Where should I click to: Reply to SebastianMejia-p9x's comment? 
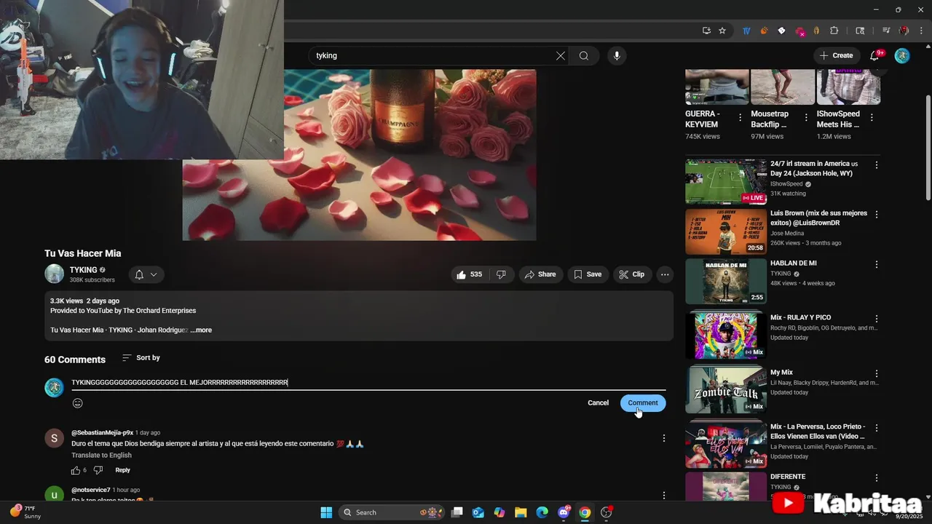(x=122, y=470)
